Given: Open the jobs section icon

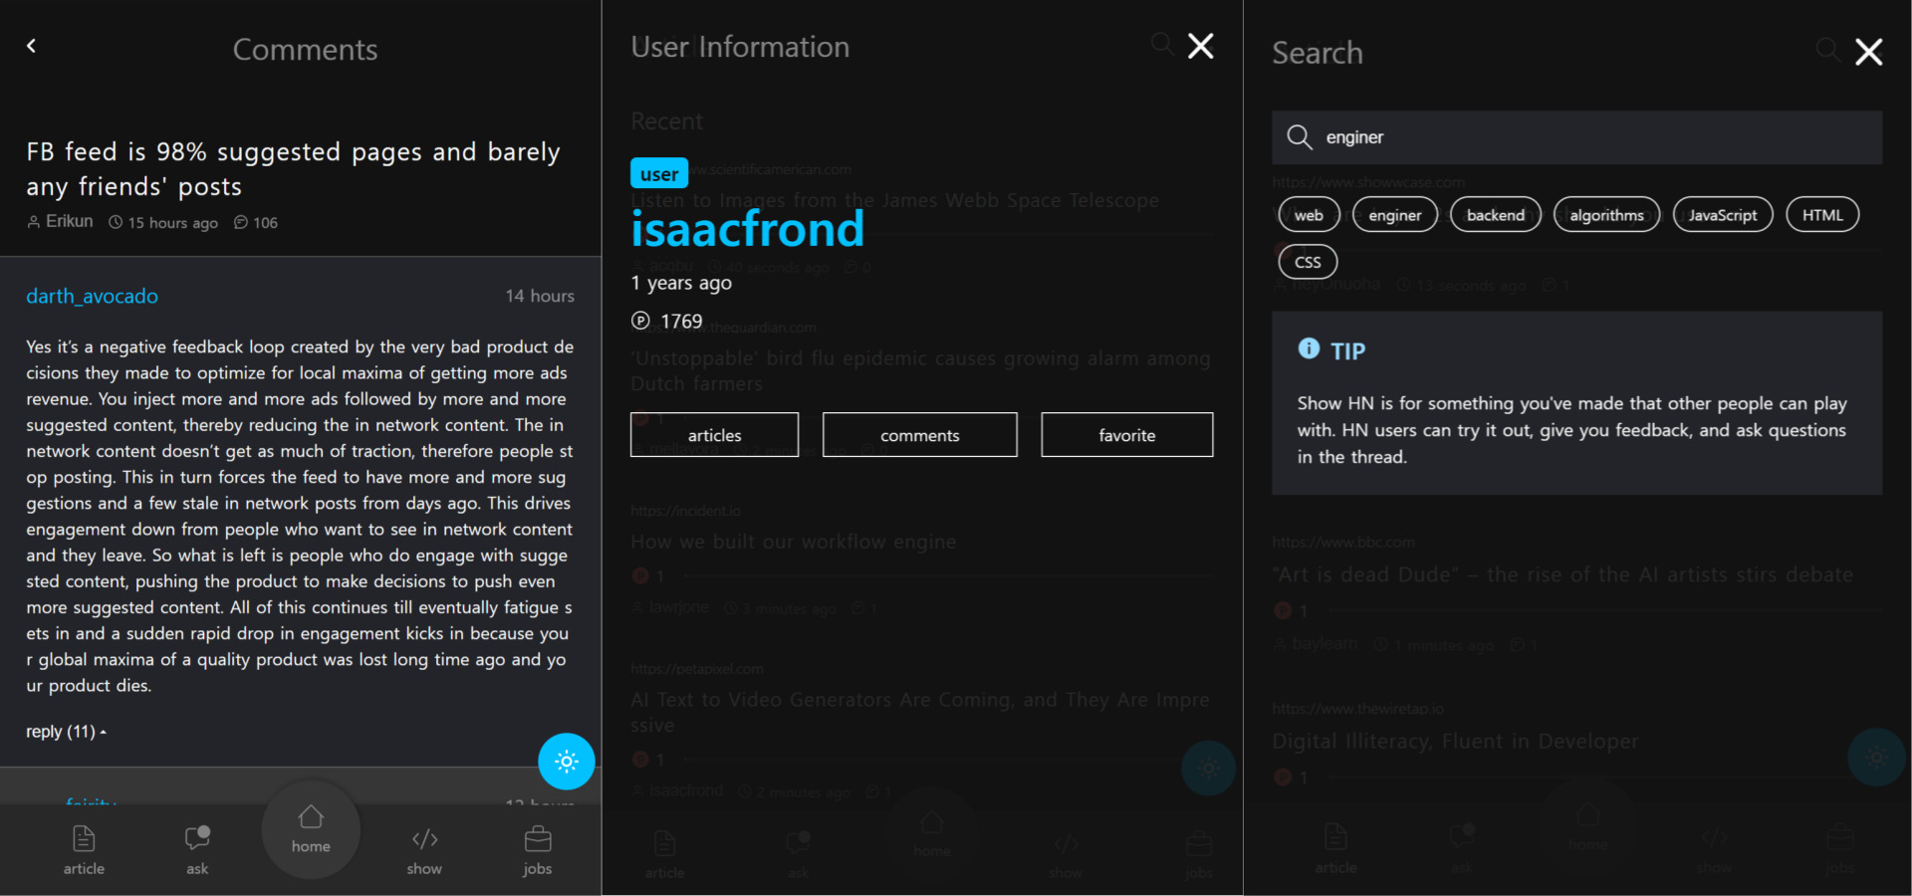Looking at the screenshot, I should point(537,848).
